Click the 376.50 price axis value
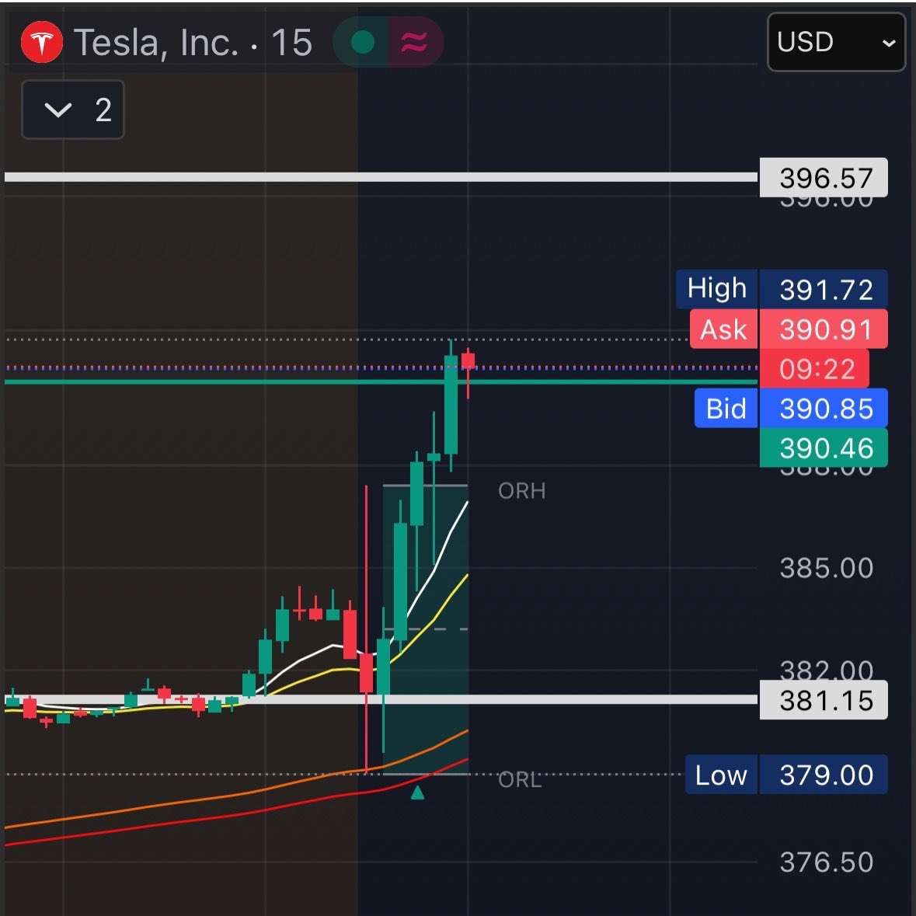Viewport: 916px width, 916px height. (826, 862)
